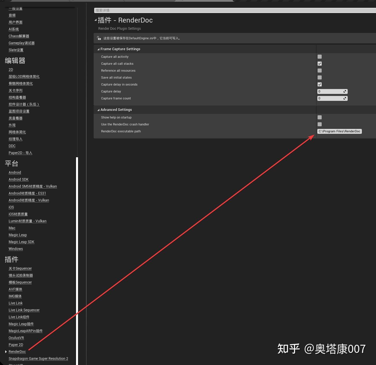Collapse the 插件 - RenderDoc header triangle
This screenshot has width=376, height=365.
[96, 20]
